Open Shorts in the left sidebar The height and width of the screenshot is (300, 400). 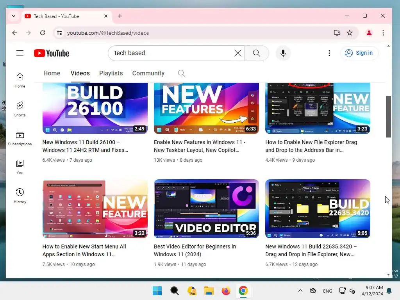(20, 109)
